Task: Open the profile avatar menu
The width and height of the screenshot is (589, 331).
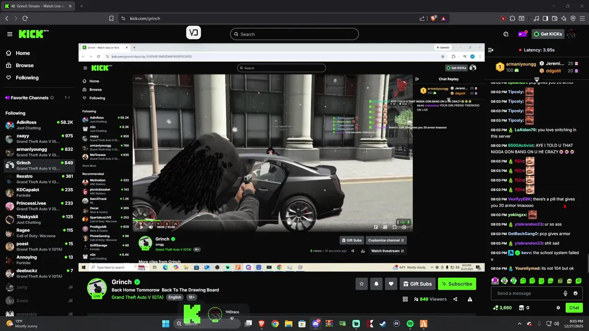Action: pyautogui.click(x=572, y=34)
